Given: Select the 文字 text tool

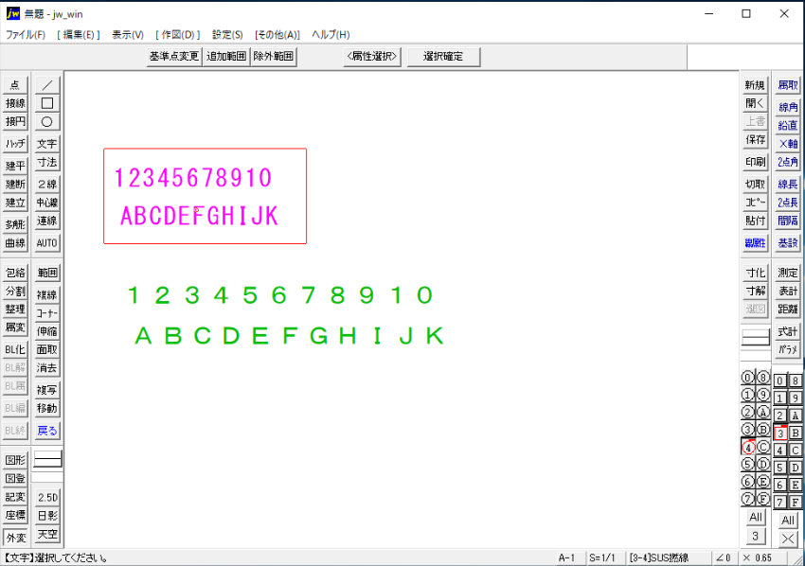Looking at the screenshot, I should 46,144.
